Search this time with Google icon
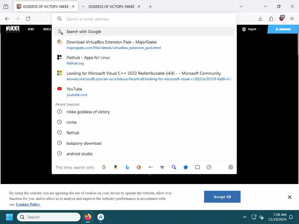The width and height of the screenshot is (299, 224). (x=104, y=167)
